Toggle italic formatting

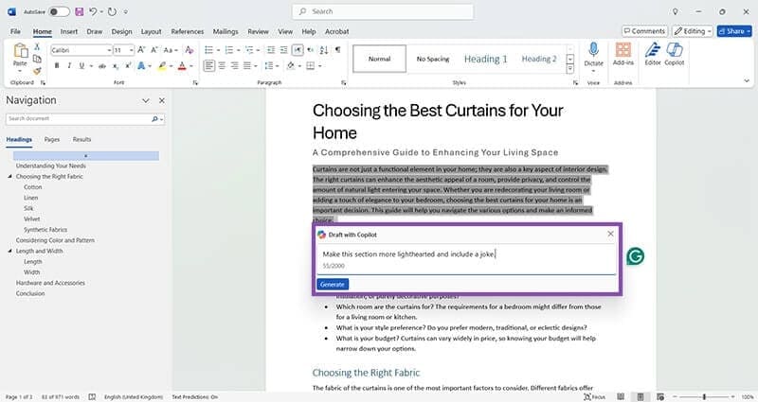[70, 65]
